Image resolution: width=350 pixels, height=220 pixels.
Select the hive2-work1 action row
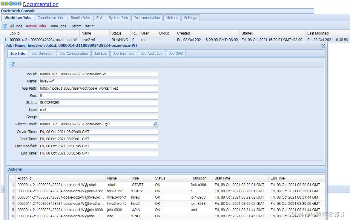(x=167, y=197)
